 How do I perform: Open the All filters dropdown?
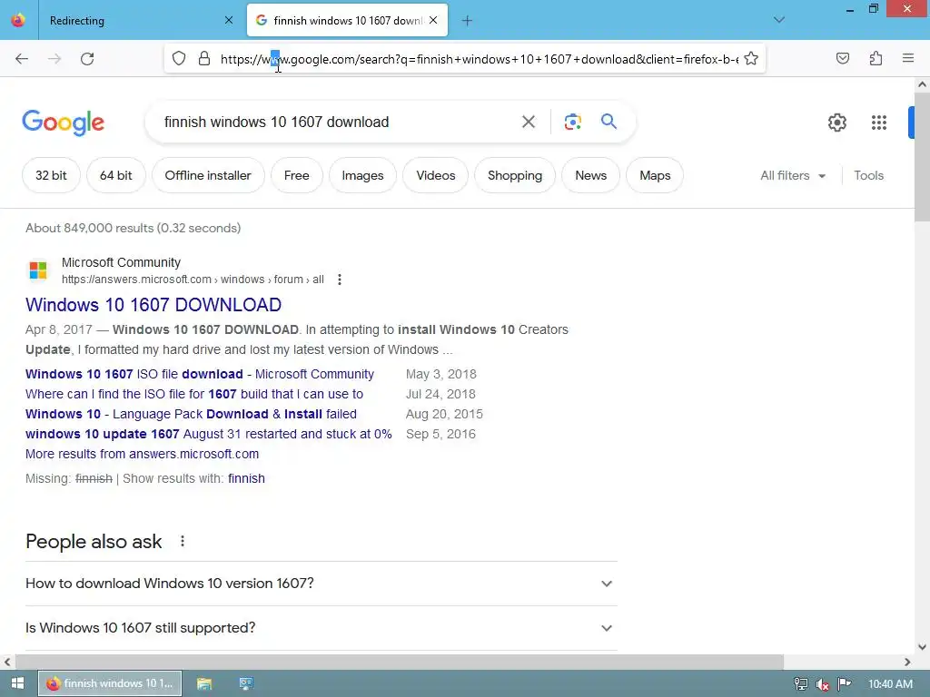[x=793, y=175]
